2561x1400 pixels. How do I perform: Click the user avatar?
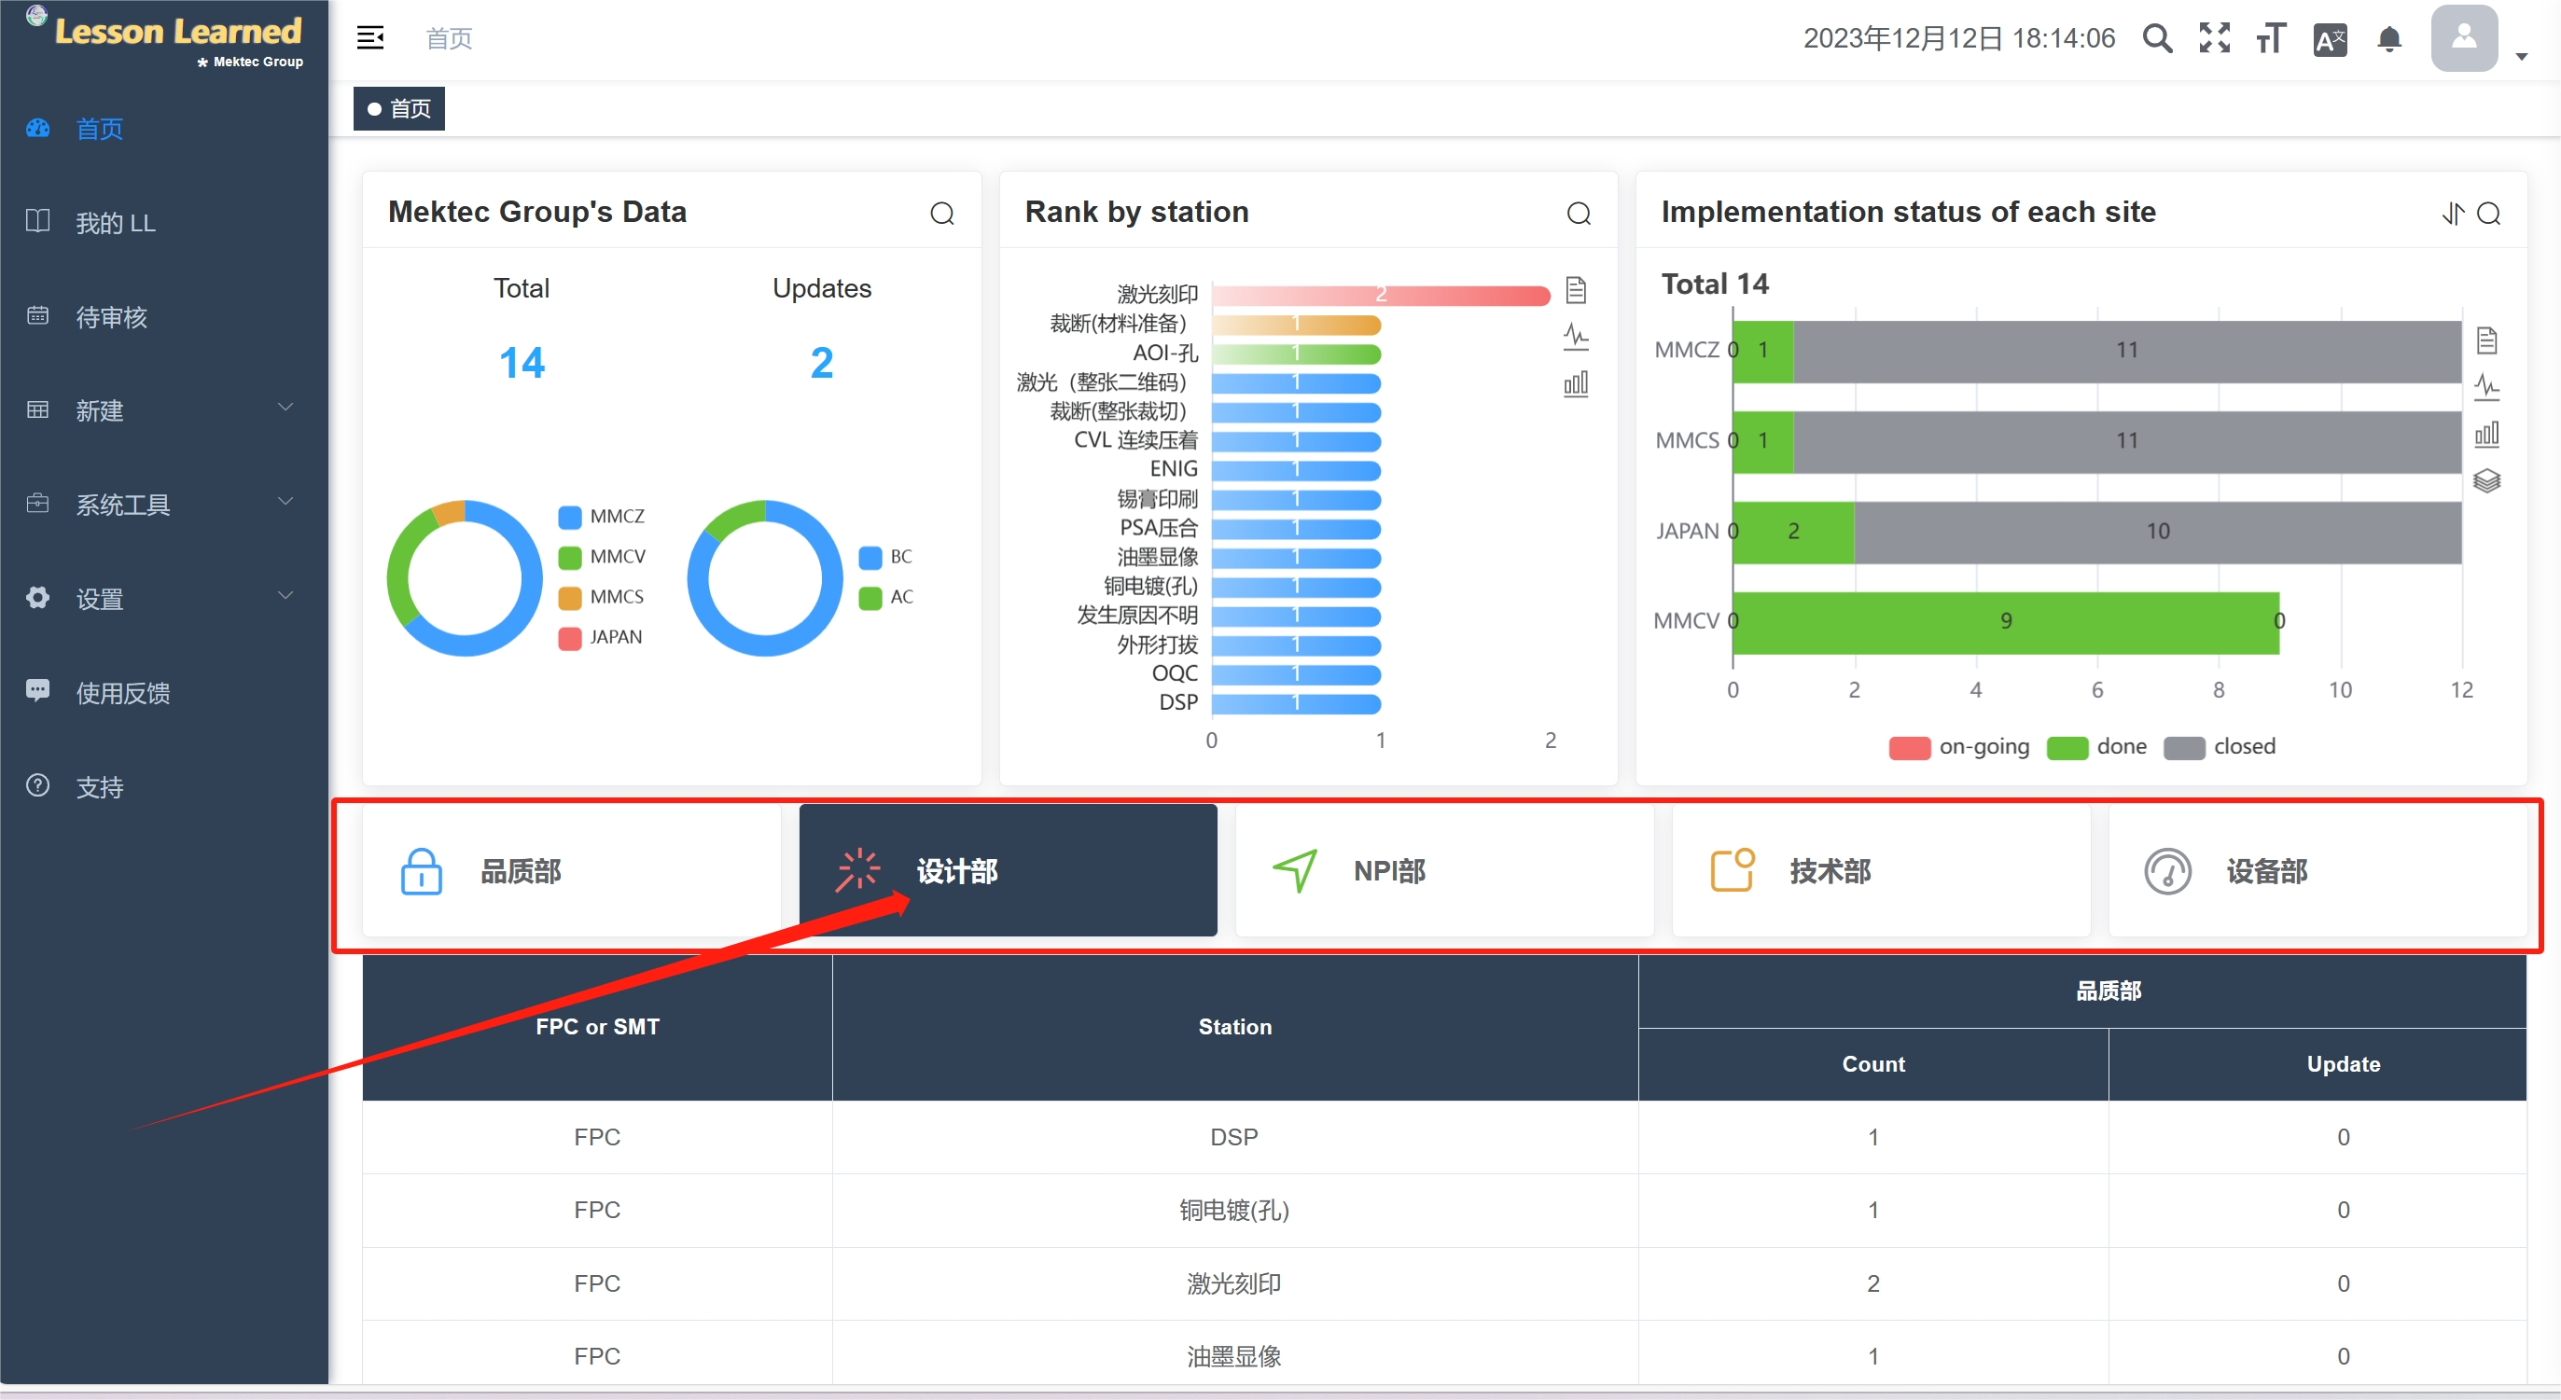click(2464, 39)
